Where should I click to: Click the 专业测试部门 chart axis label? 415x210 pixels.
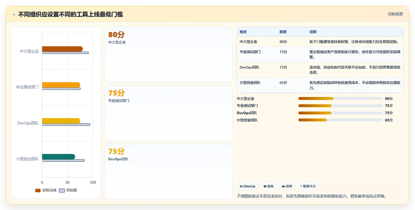27,87
